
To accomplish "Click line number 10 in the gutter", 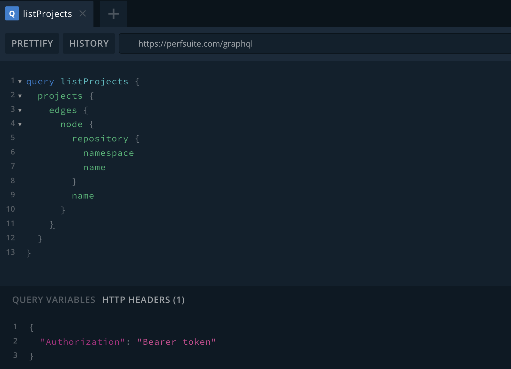I will 11,209.
